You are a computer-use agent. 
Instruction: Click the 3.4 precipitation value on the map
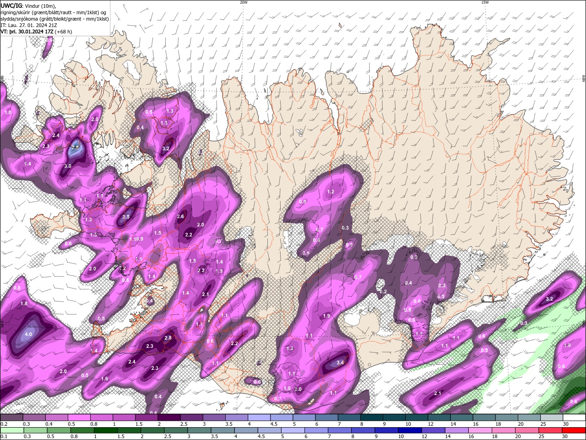click(340, 363)
